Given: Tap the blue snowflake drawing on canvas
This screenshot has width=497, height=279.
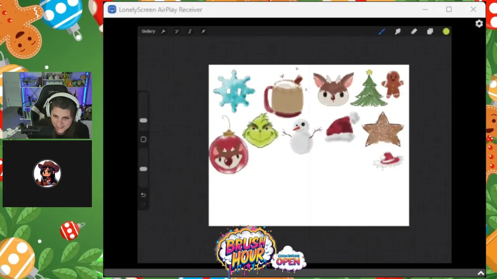Looking at the screenshot, I should pos(234,91).
